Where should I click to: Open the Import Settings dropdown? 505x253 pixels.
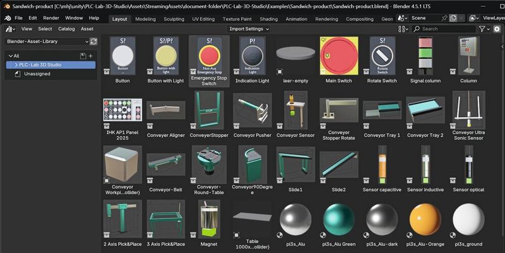tap(249, 29)
